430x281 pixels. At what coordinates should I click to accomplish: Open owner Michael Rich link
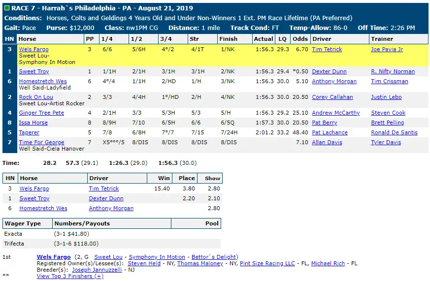coord(328,263)
